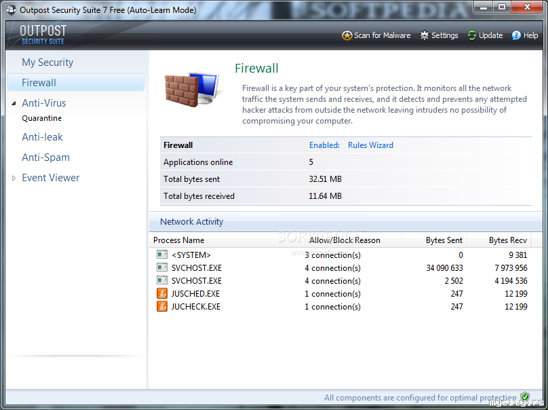Click the green Update arrows icon
The width and height of the screenshot is (548, 410).
point(472,35)
